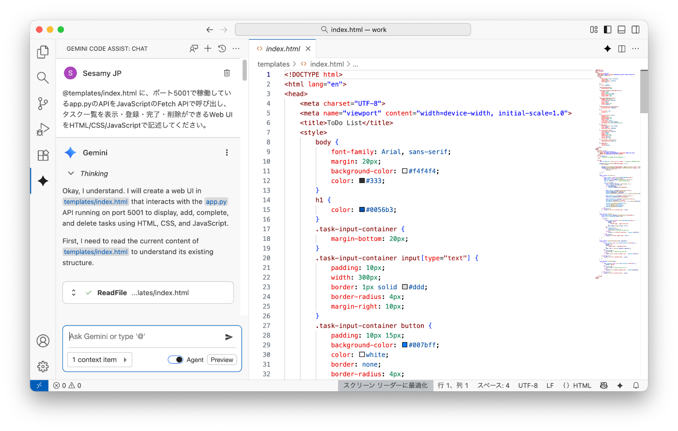Open editor more actions menu
The height and width of the screenshot is (431, 678).
click(636, 48)
